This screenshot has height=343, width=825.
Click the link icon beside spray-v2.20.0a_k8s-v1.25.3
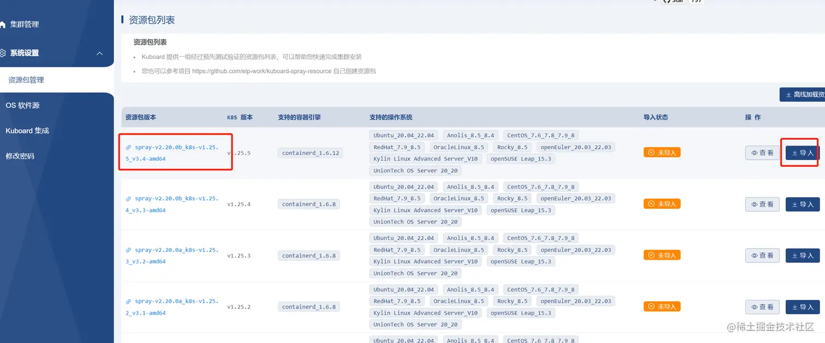coord(129,250)
